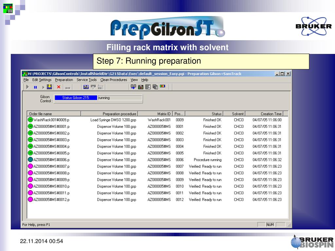Sort by the Order file name column header
This screenshot has width=335, height=251.
point(54,114)
